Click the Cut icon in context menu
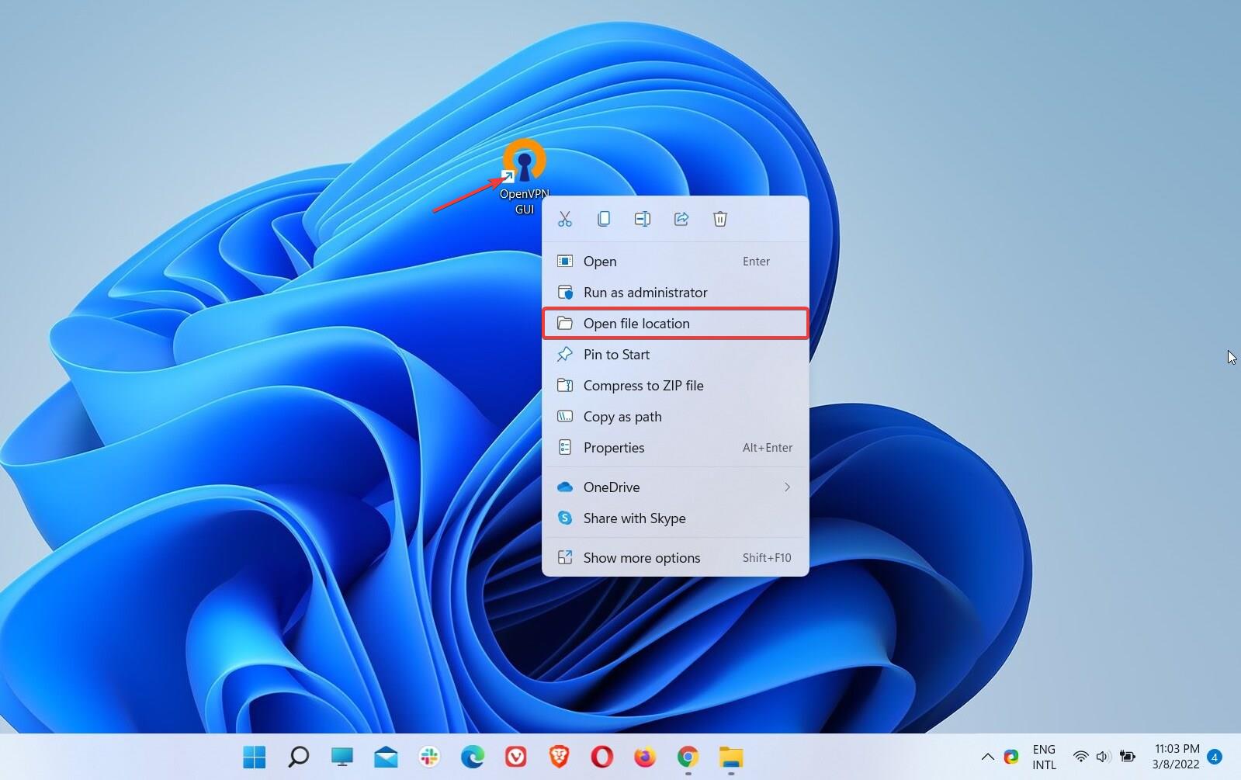Image resolution: width=1241 pixels, height=780 pixels. pos(564,220)
